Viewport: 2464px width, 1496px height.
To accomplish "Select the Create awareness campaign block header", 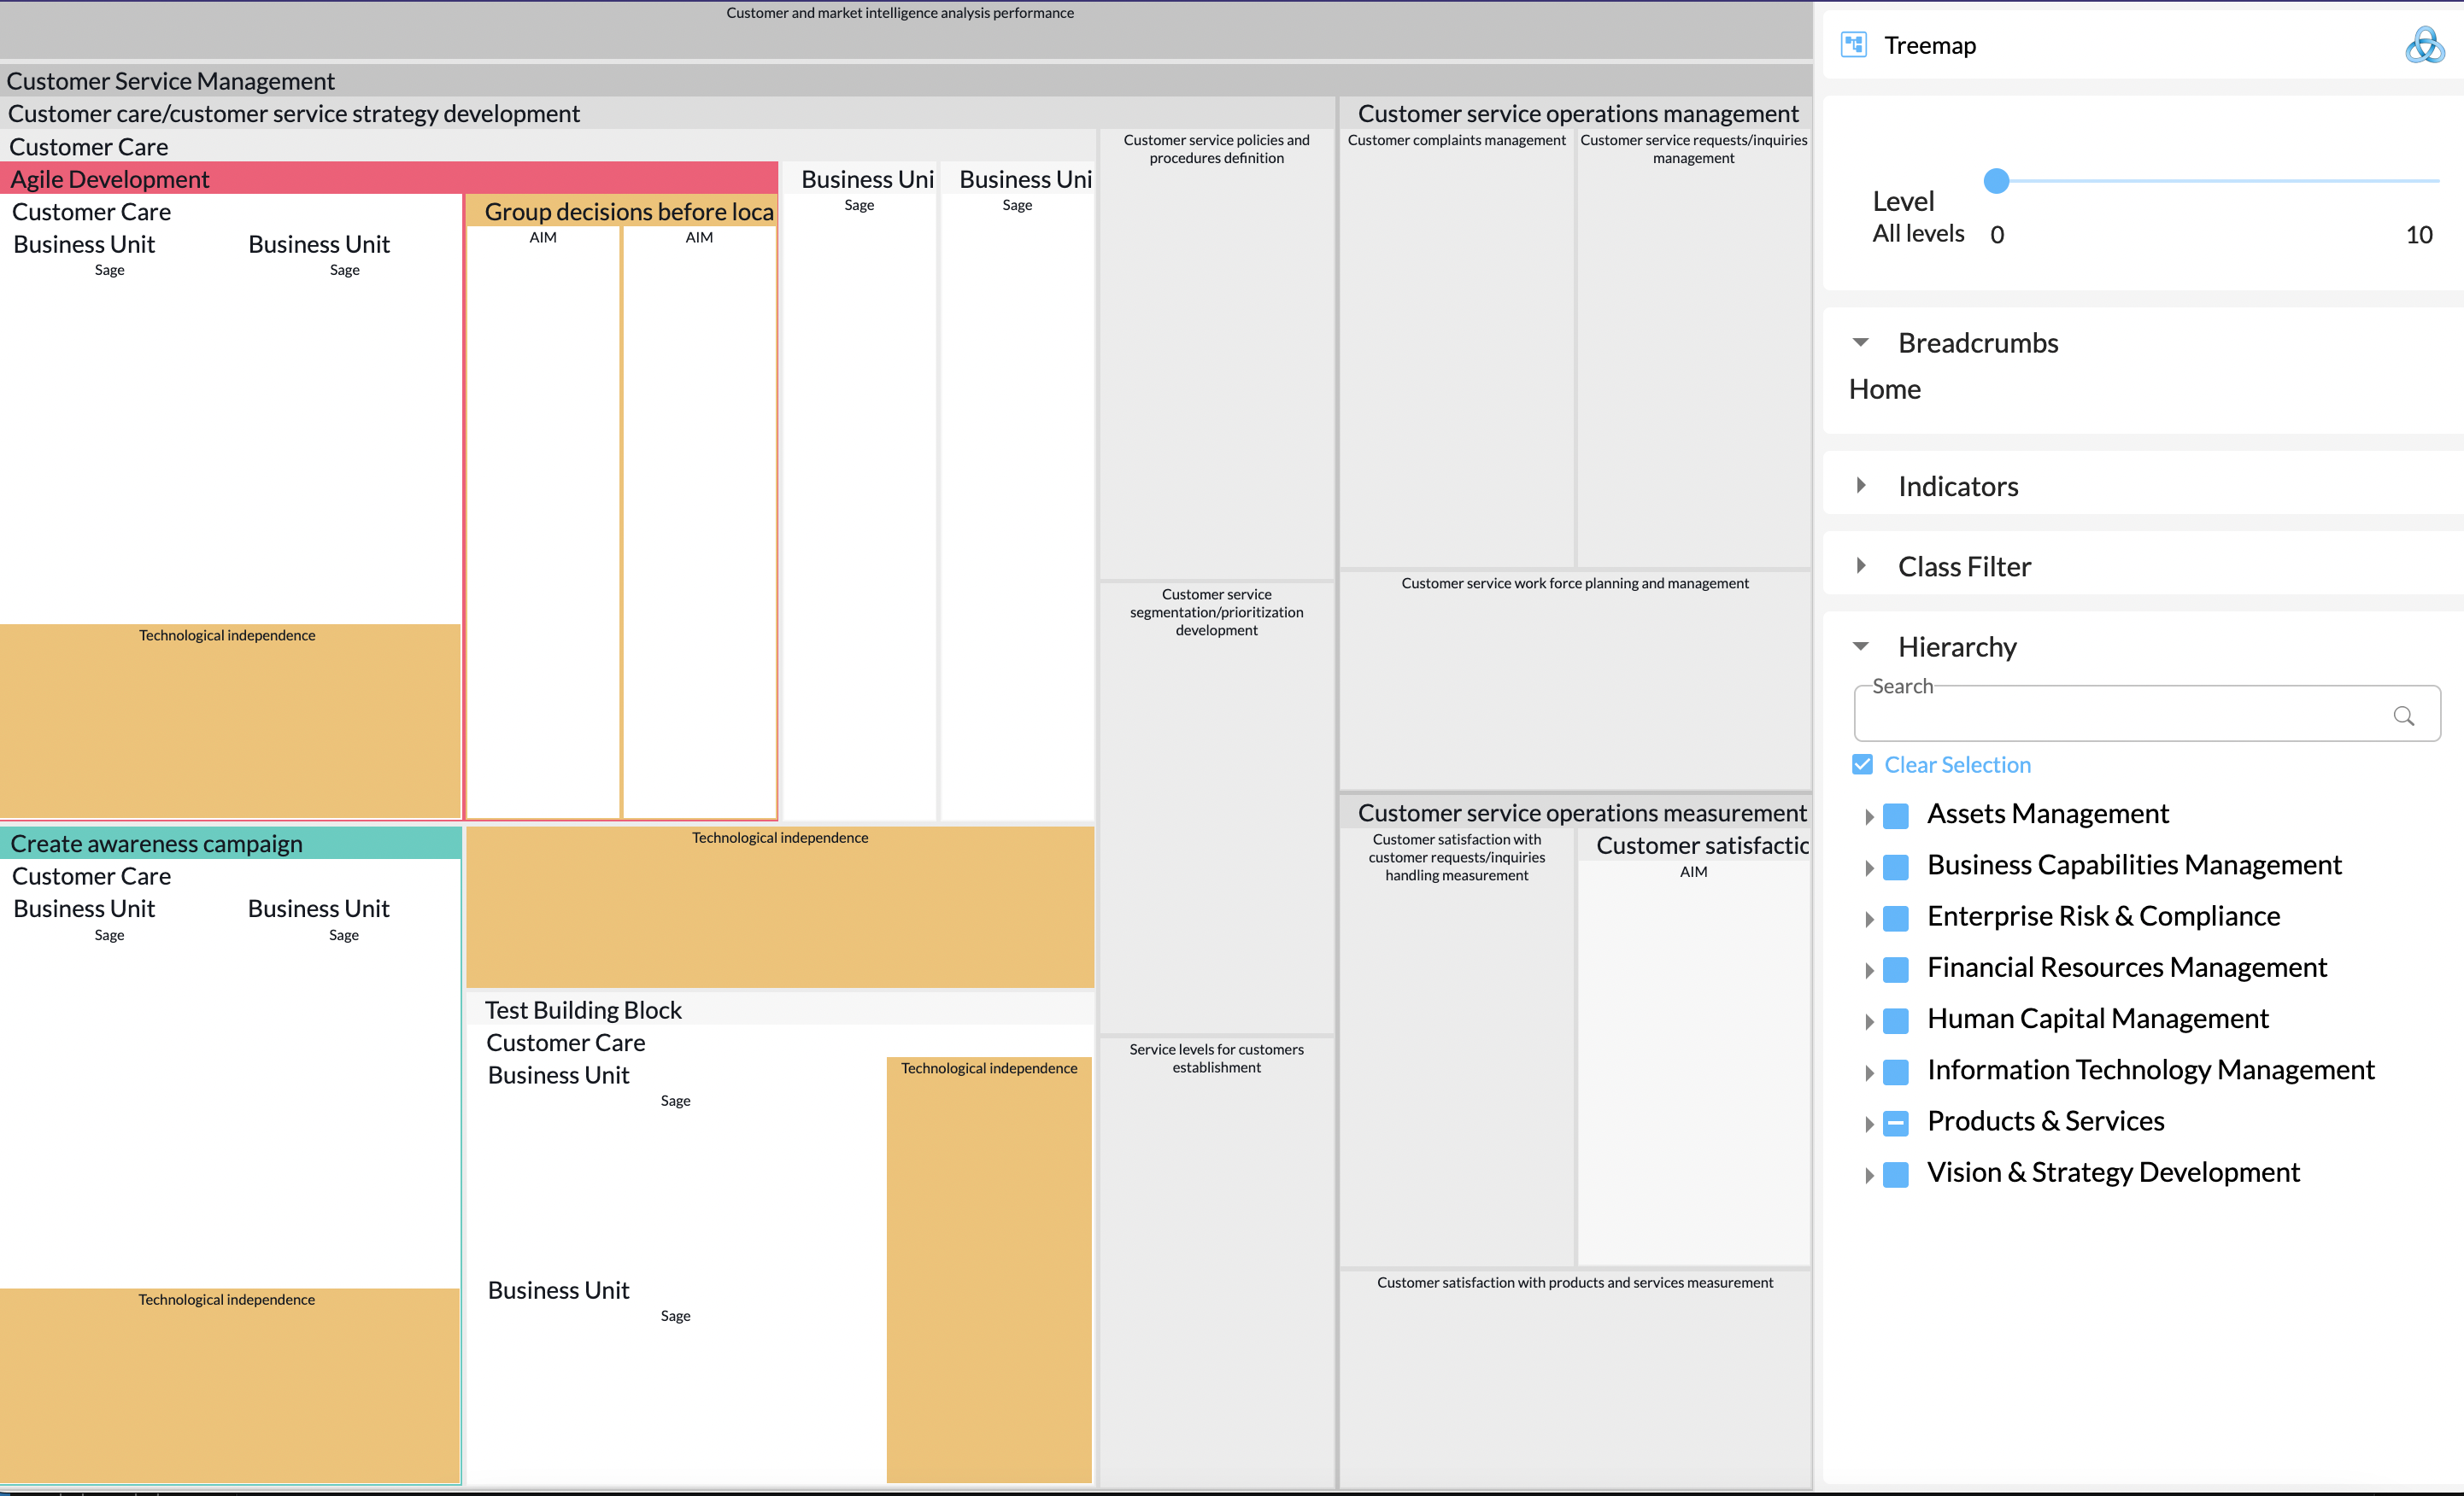I will click(230, 844).
